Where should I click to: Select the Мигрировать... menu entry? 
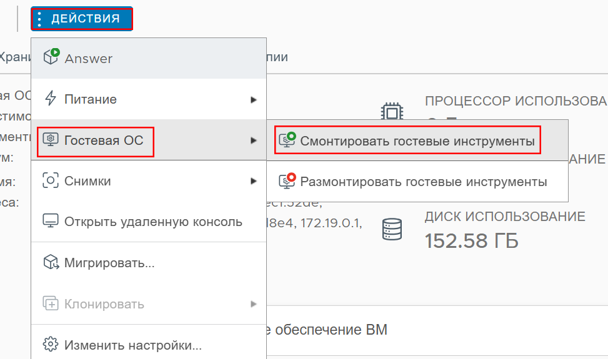pos(149,263)
